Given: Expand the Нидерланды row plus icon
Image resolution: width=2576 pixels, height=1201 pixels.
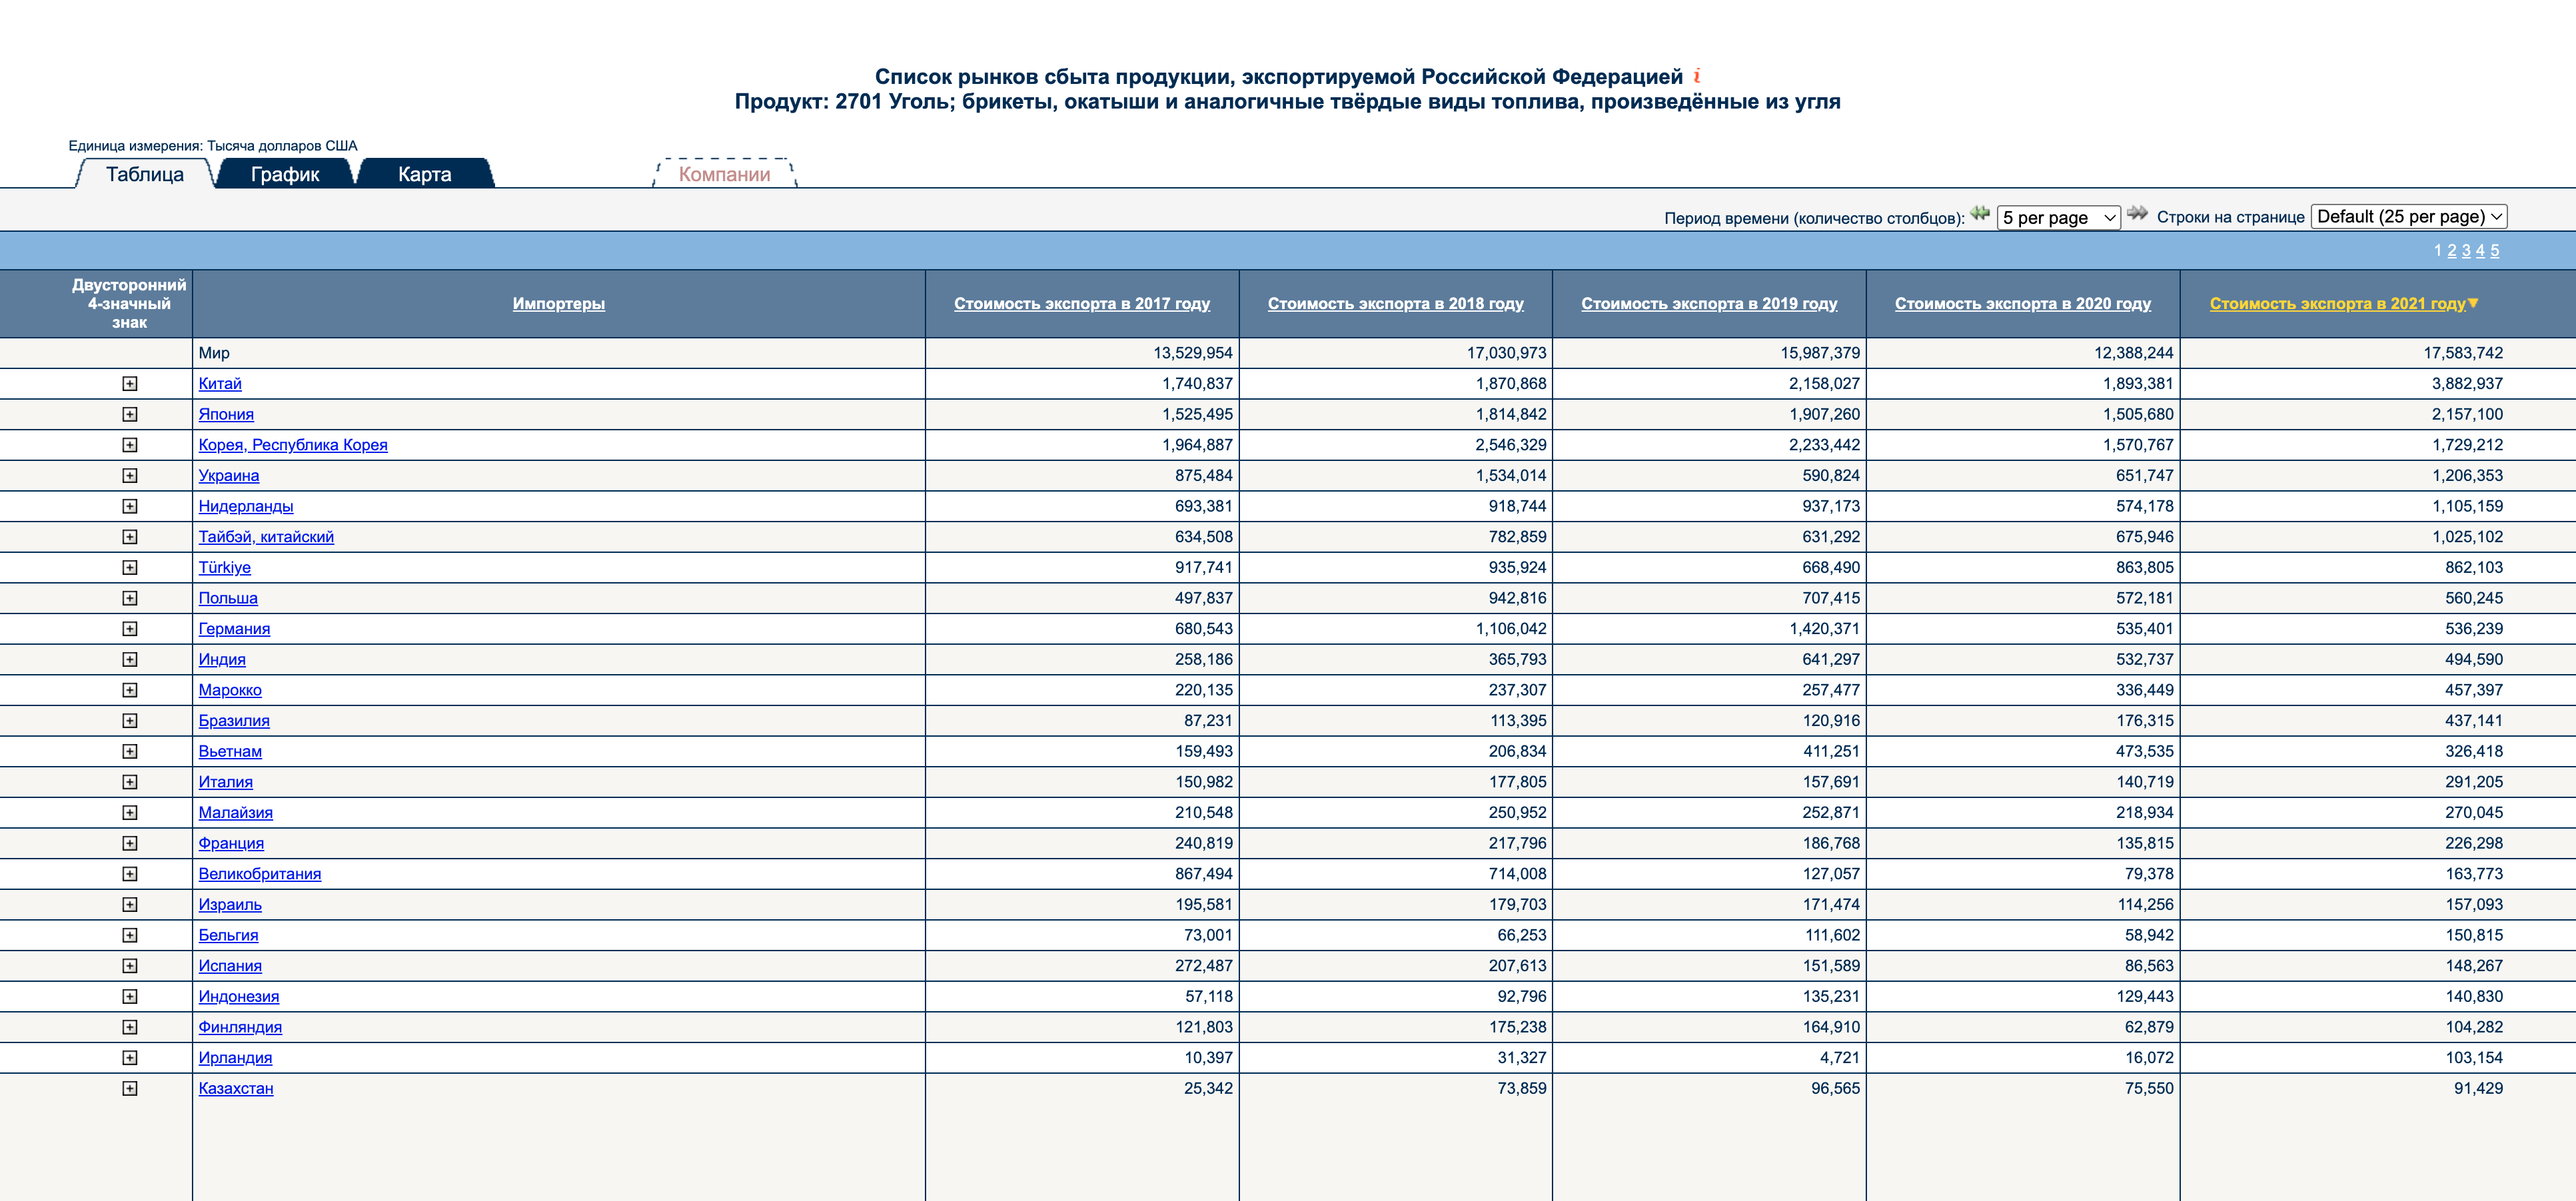Looking at the screenshot, I should [x=130, y=506].
